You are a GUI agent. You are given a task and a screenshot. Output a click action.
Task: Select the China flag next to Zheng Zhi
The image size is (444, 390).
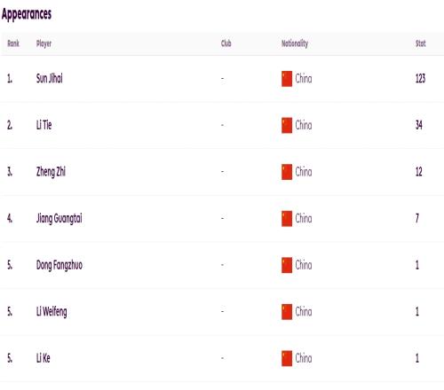(x=287, y=172)
